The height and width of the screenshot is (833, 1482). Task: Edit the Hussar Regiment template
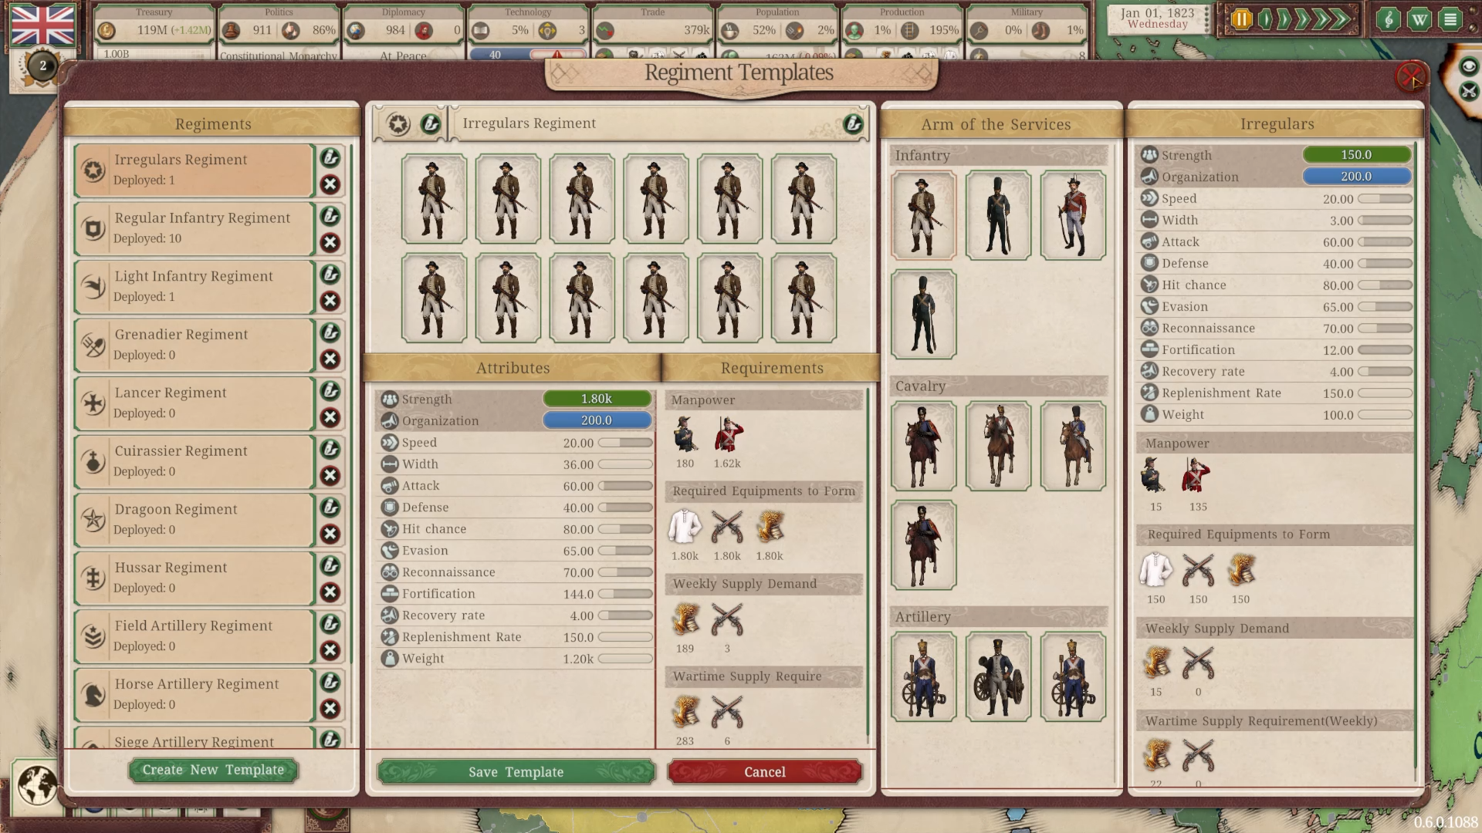[x=330, y=565]
